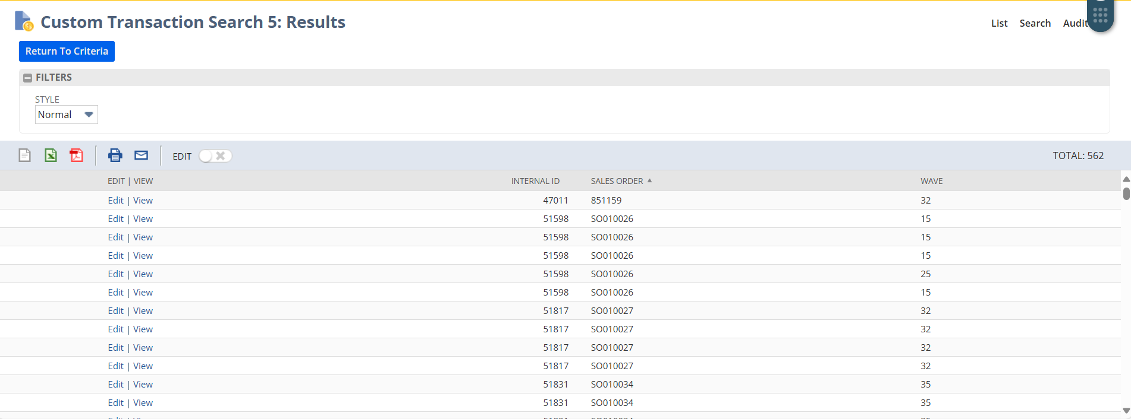The image size is (1131, 419).
Task: Click the Print icon in toolbar
Action: coord(115,155)
